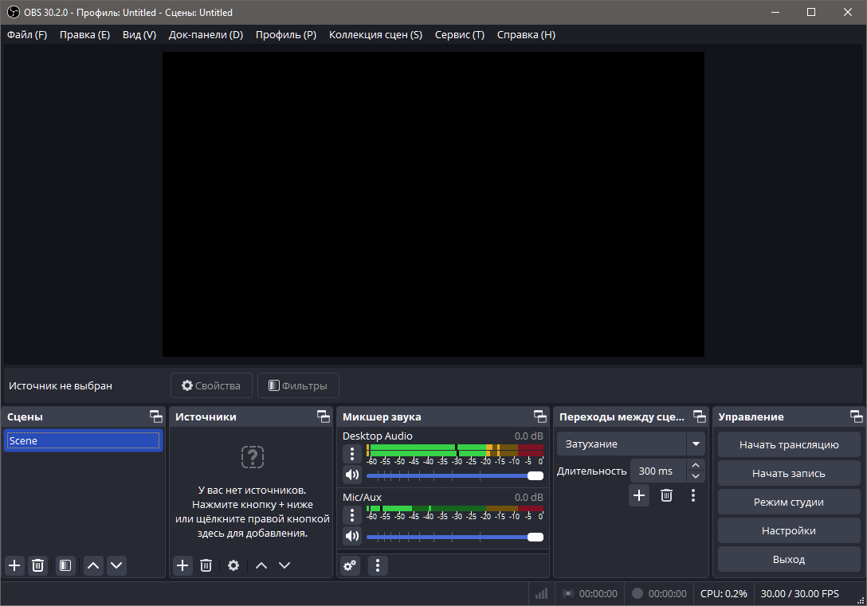Move the scene down in the Сцены panel
867x606 pixels.
116,565
